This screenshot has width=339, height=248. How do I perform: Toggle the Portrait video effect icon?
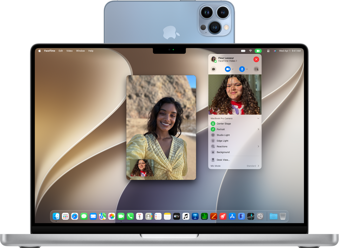tap(213, 129)
